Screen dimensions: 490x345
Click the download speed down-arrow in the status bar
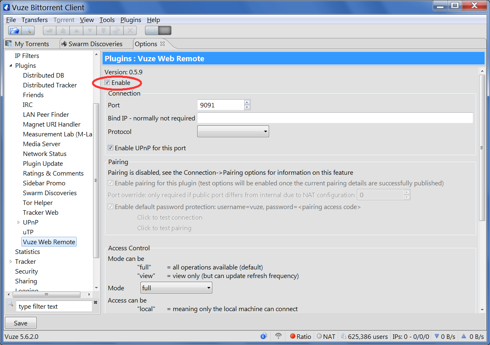(x=437, y=336)
